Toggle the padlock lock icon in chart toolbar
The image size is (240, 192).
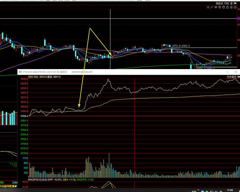227,7
